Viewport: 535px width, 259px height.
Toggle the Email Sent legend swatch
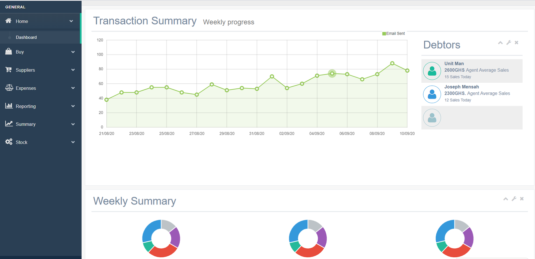click(384, 33)
